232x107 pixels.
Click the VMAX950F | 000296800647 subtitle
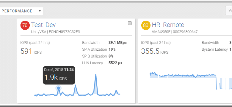coord(175,32)
